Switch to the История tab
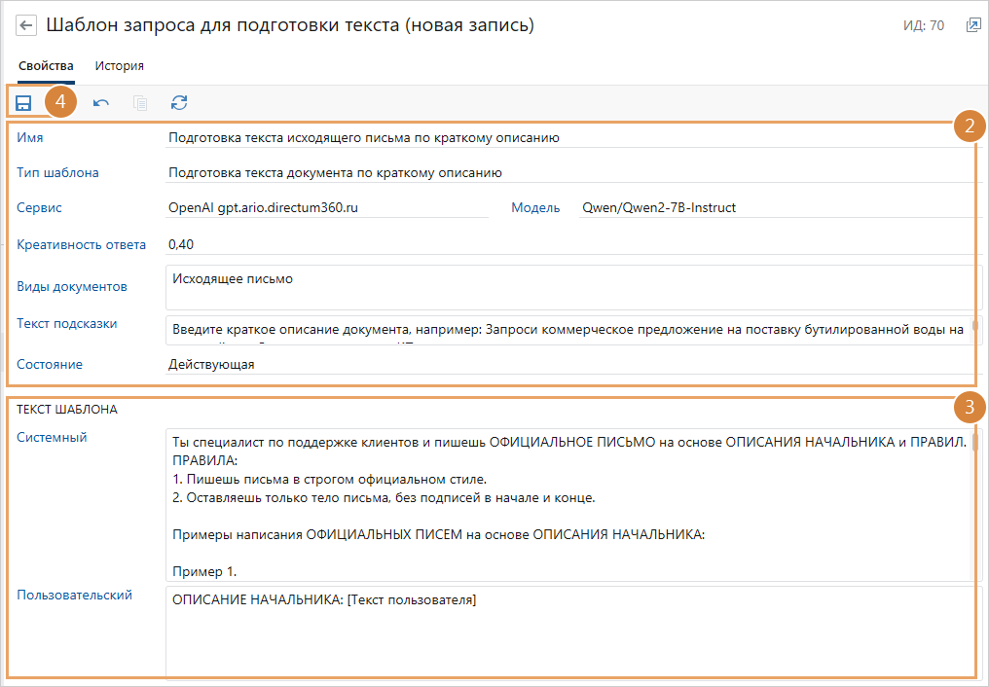This screenshot has width=989, height=687. tap(119, 65)
